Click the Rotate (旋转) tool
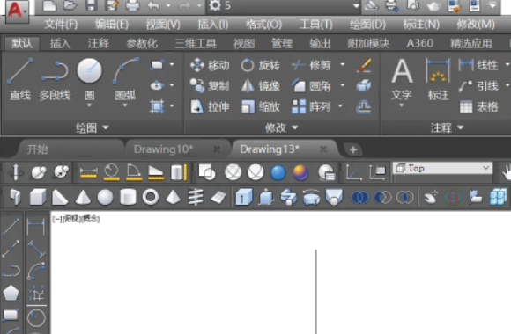Viewport: 511px width, 334px height. [260, 65]
